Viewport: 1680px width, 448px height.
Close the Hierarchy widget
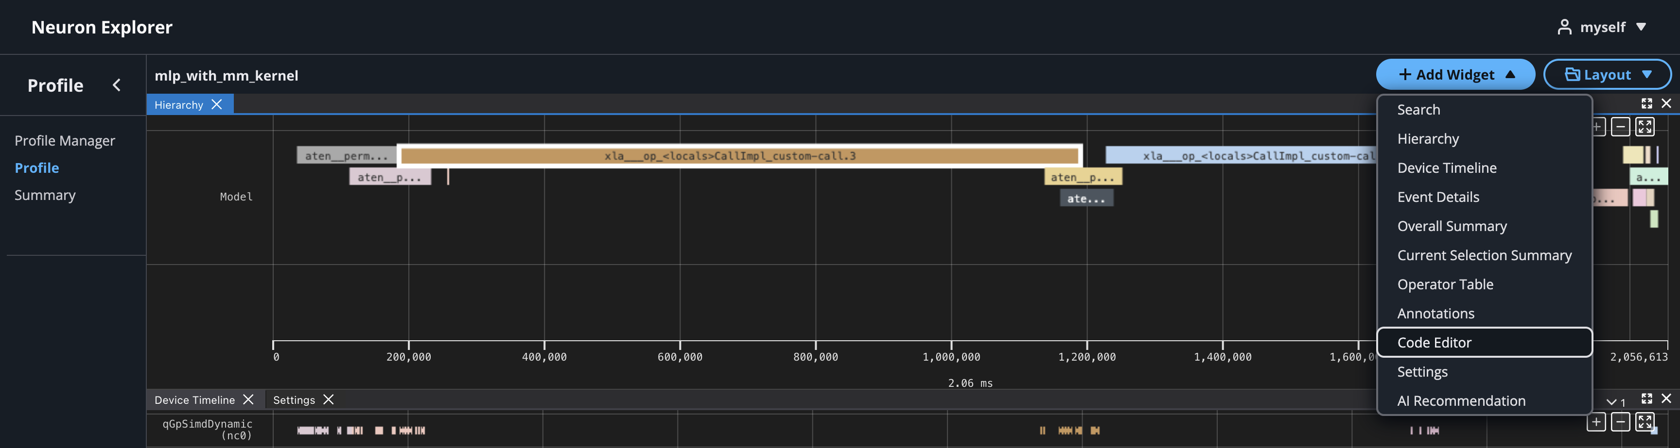pos(1667,103)
